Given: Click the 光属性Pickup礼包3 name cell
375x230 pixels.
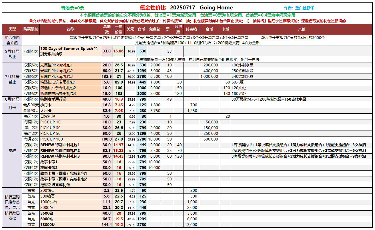Looking at the screenshot, I should pyautogui.click(x=70, y=76).
